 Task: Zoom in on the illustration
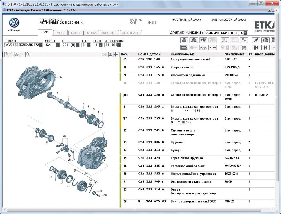(7, 54)
